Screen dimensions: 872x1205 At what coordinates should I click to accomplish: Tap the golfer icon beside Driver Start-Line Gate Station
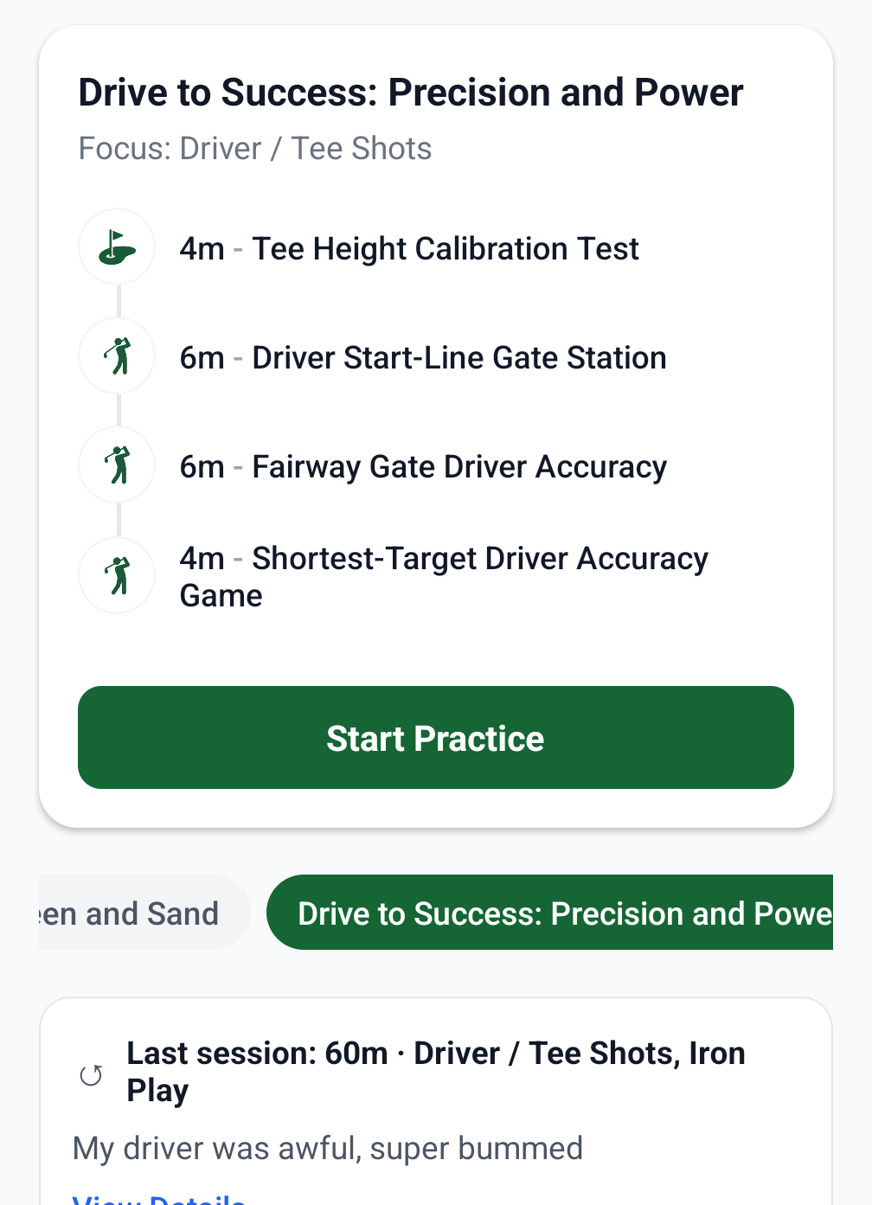coord(117,356)
